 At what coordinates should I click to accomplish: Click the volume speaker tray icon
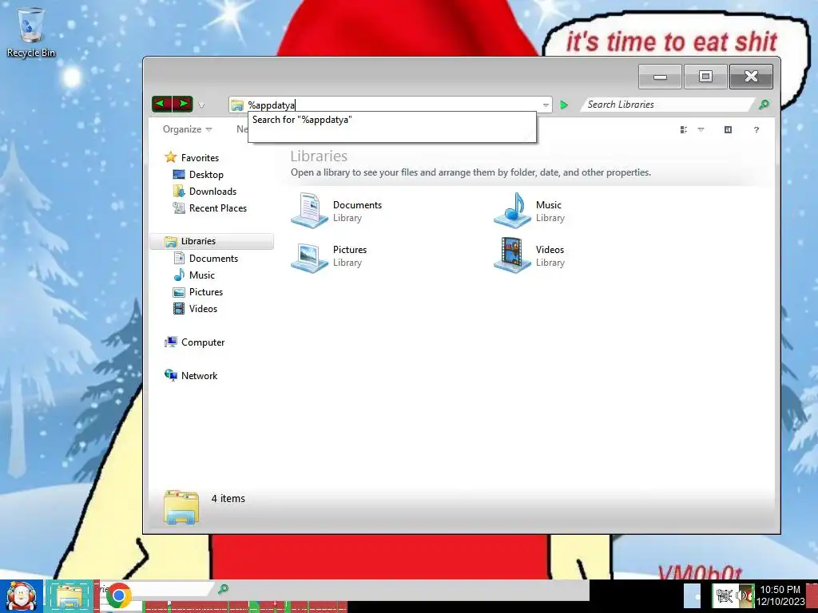[x=743, y=595]
